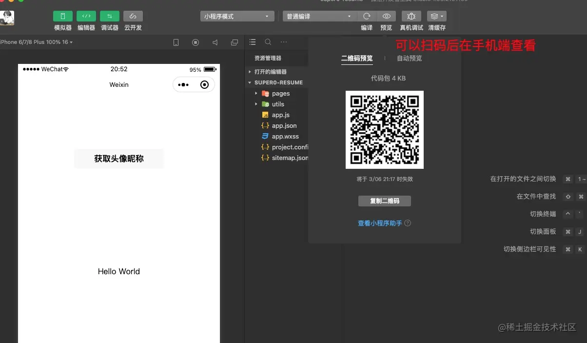The width and height of the screenshot is (587, 343).
Task: Open Cloud Development (云开发)
Action: click(x=133, y=16)
